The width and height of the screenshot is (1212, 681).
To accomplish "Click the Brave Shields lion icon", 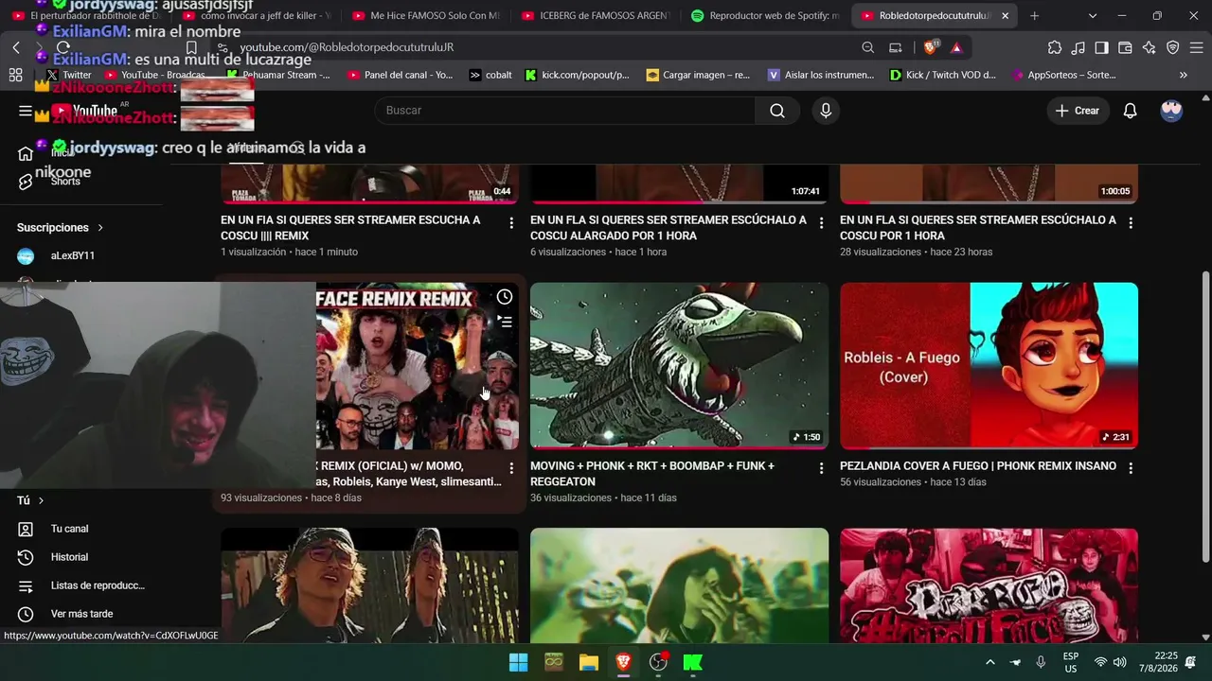I will tap(932, 47).
